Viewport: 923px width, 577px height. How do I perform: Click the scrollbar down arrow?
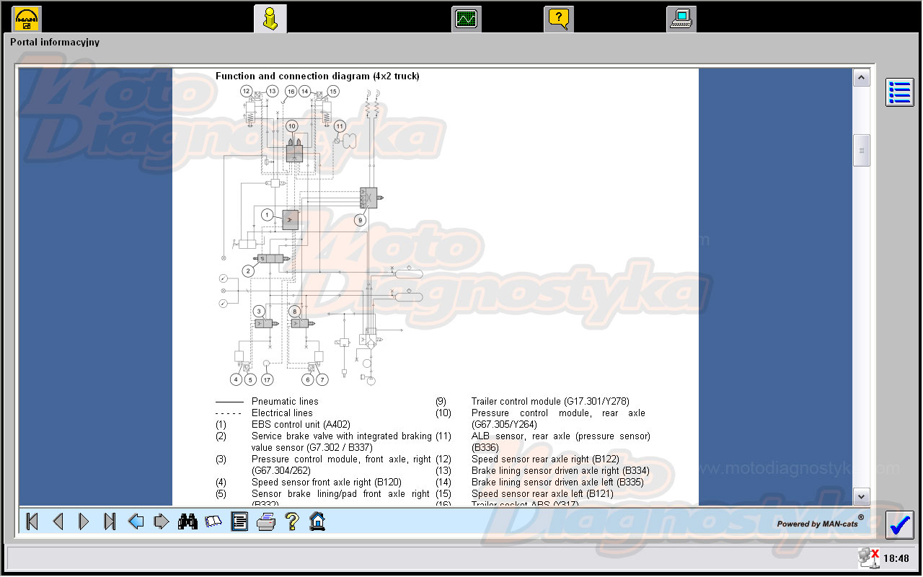pyautogui.click(x=861, y=496)
